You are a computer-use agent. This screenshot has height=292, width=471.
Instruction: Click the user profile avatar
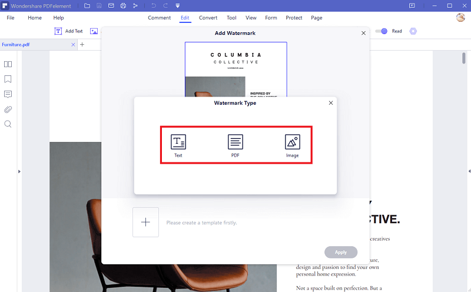460,18
